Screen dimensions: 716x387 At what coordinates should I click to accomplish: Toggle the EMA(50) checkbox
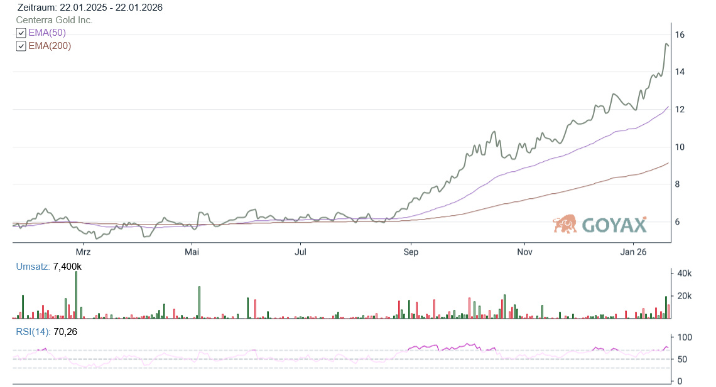21,33
